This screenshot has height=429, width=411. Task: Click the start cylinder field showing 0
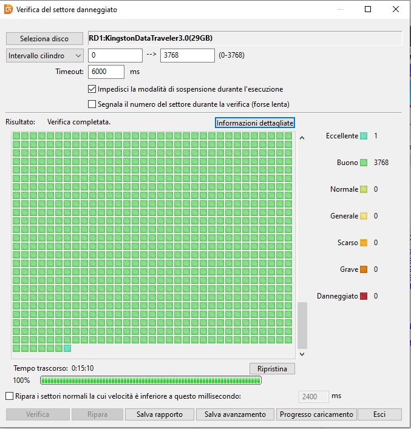(x=115, y=55)
